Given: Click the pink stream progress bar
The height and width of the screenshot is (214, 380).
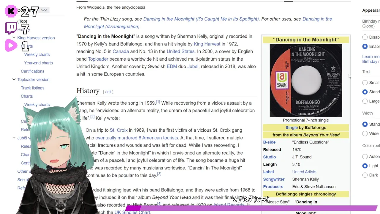Looking at the screenshot, I should 252,208.
